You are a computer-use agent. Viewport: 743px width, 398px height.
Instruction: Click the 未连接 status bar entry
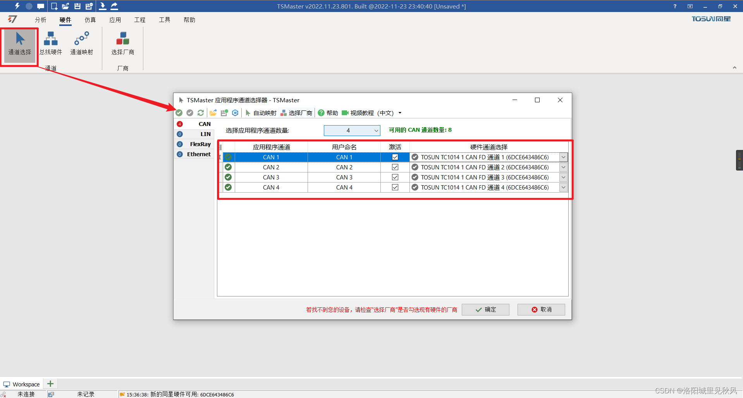click(x=26, y=394)
